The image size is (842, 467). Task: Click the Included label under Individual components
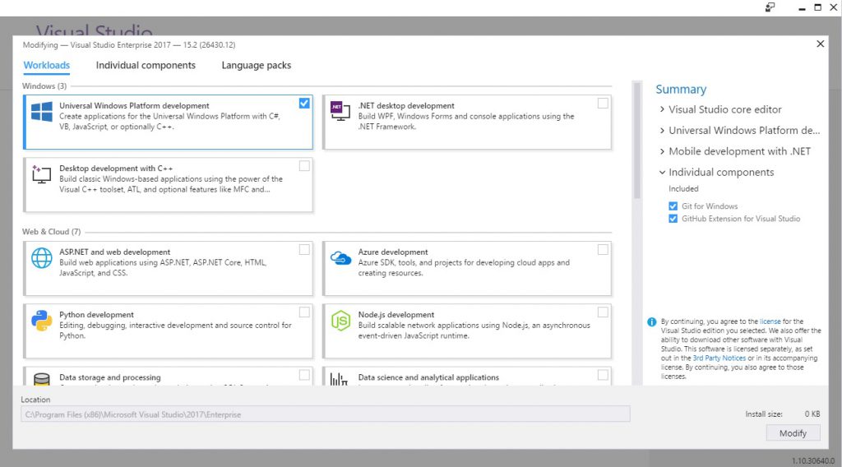tap(683, 189)
